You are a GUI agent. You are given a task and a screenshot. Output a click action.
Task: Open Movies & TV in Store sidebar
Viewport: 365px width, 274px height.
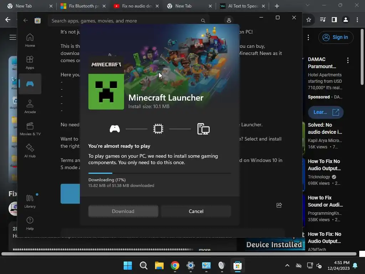click(x=30, y=129)
